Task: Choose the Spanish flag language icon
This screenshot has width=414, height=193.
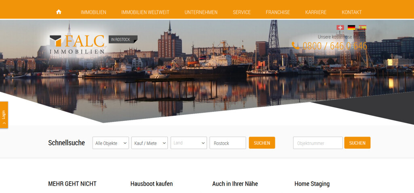Action: pyautogui.click(x=363, y=27)
